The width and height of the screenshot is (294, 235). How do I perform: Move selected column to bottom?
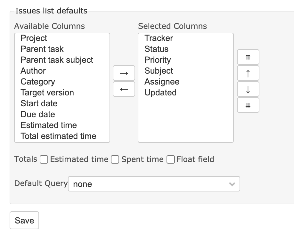click(248, 105)
